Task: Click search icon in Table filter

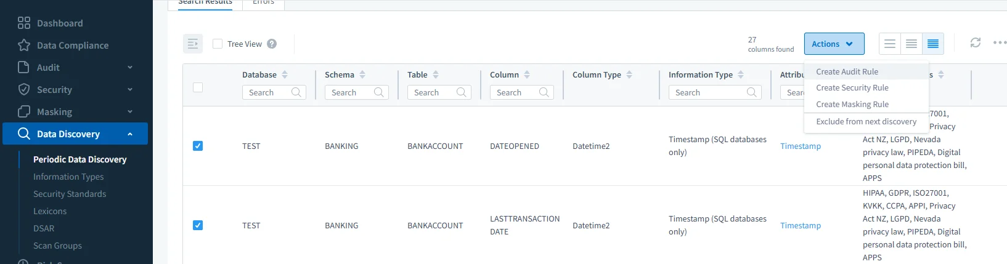Action: (462, 92)
